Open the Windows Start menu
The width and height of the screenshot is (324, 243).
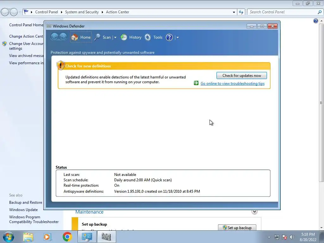[x=8, y=237]
